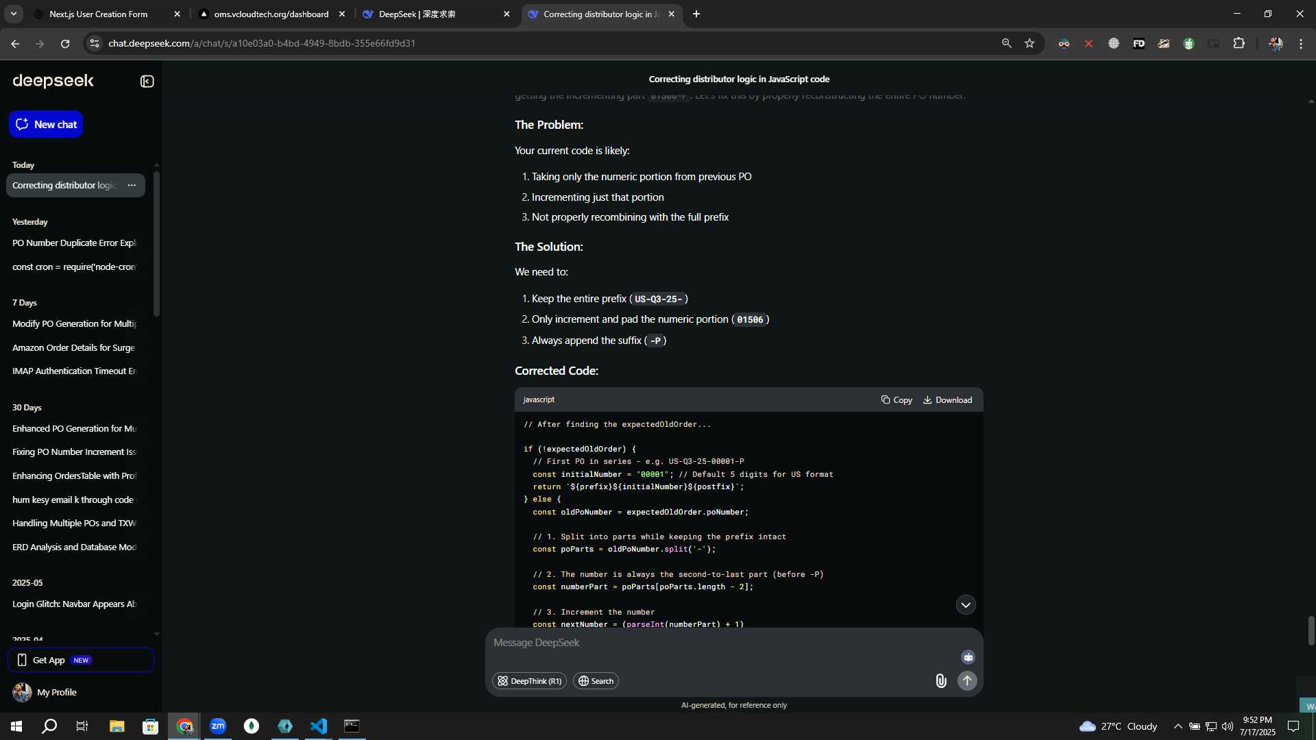The height and width of the screenshot is (740, 1316).
Task: Open PO Number Duplicate Error chat
Action: click(74, 243)
